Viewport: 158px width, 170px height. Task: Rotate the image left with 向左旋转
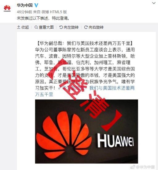pyautogui.click(x=69, y=27)
